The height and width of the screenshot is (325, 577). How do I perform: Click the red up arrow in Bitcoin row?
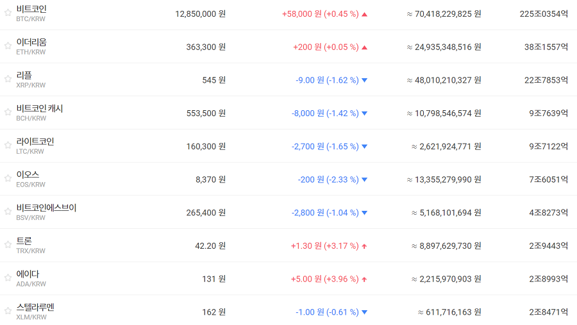click(x=365, y=13)
